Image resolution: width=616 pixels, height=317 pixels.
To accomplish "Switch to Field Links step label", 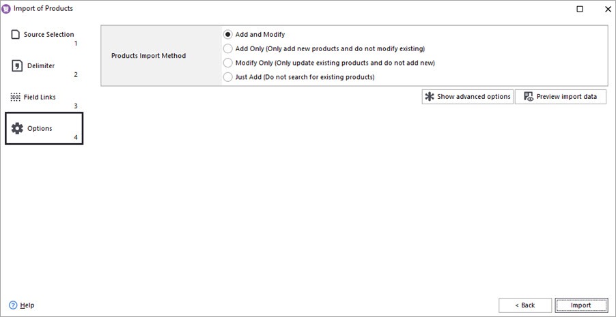I will coord(40,97).
